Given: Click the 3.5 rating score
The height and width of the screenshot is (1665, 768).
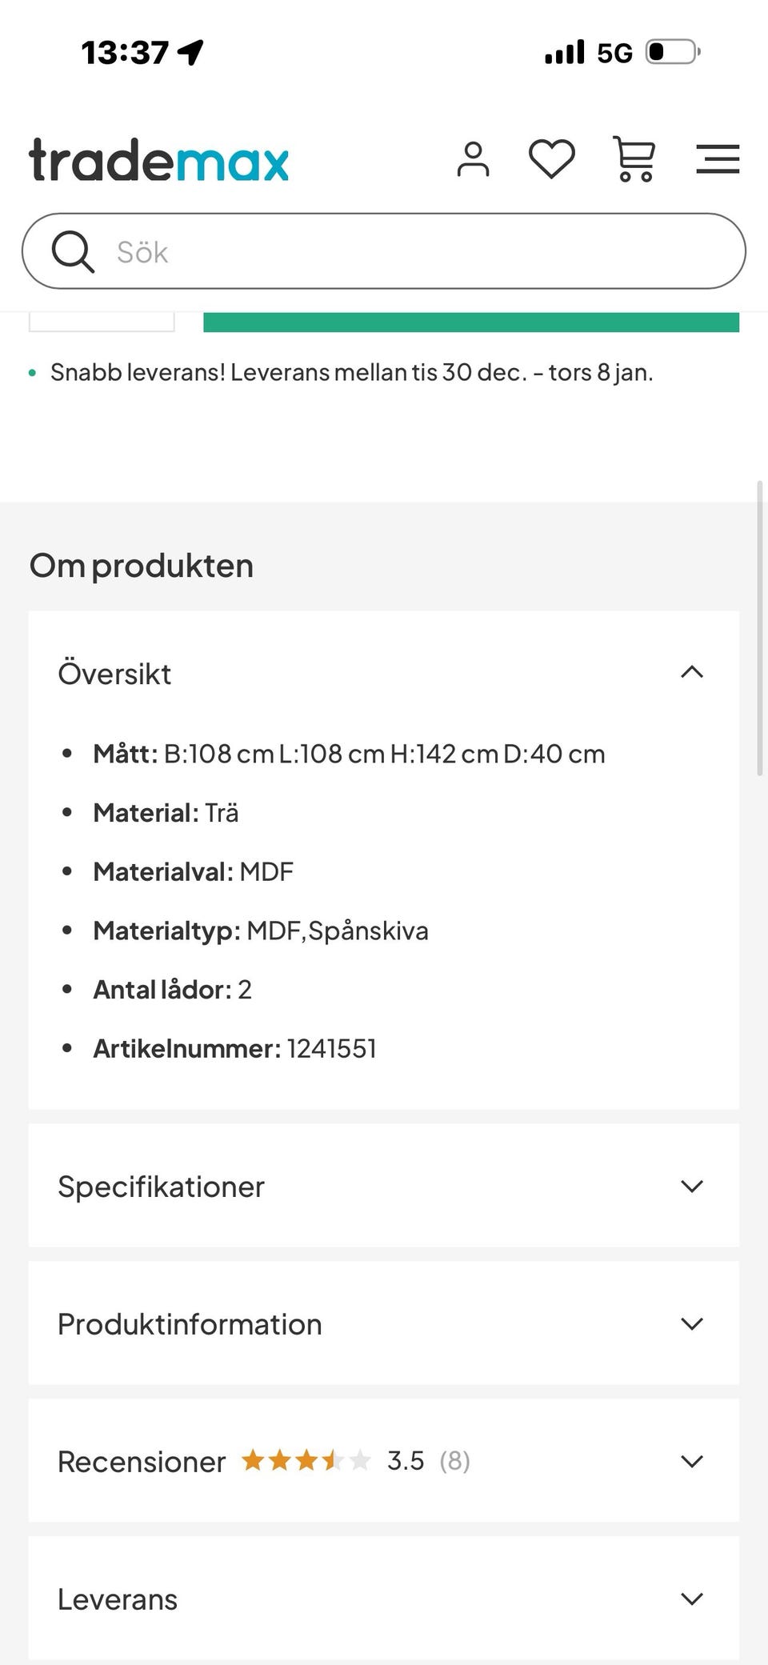Looking at the screenshot, I should tap(406, 1459).
